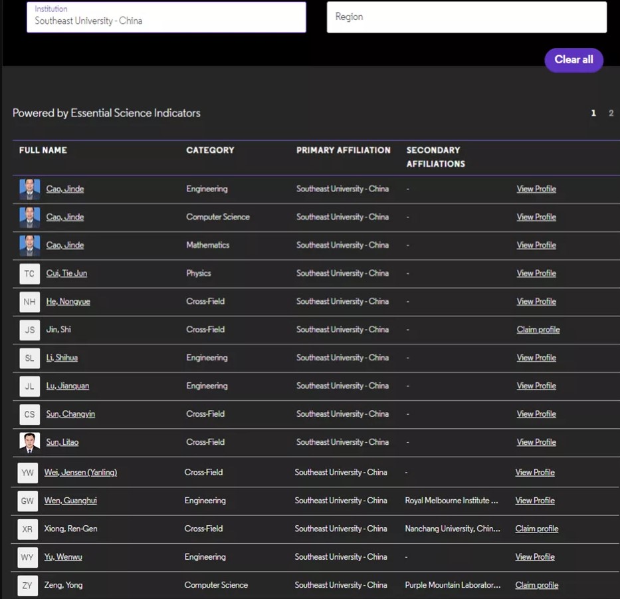Click the JS avatar for Jin Shi
This screenshot has width=620, height=599.
click(x=29, y=330)
